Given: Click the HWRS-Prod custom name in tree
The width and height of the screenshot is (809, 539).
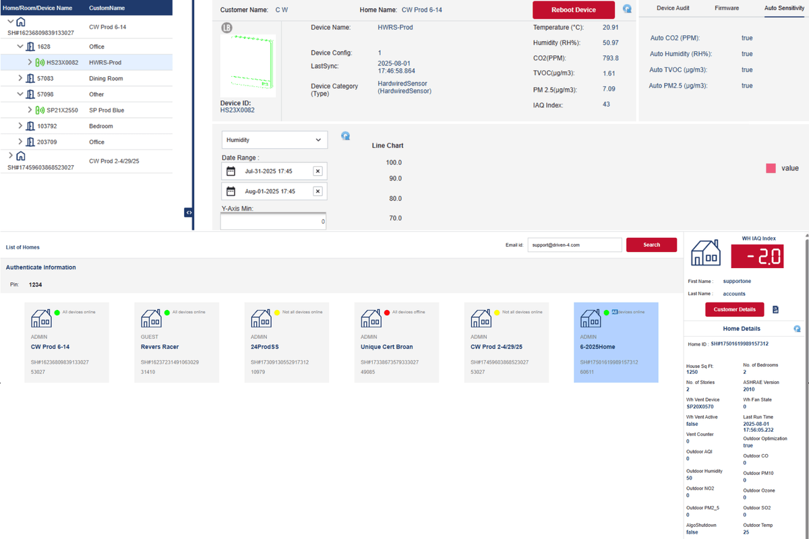Looking at the screenshot, I should [x=104, y=63].
